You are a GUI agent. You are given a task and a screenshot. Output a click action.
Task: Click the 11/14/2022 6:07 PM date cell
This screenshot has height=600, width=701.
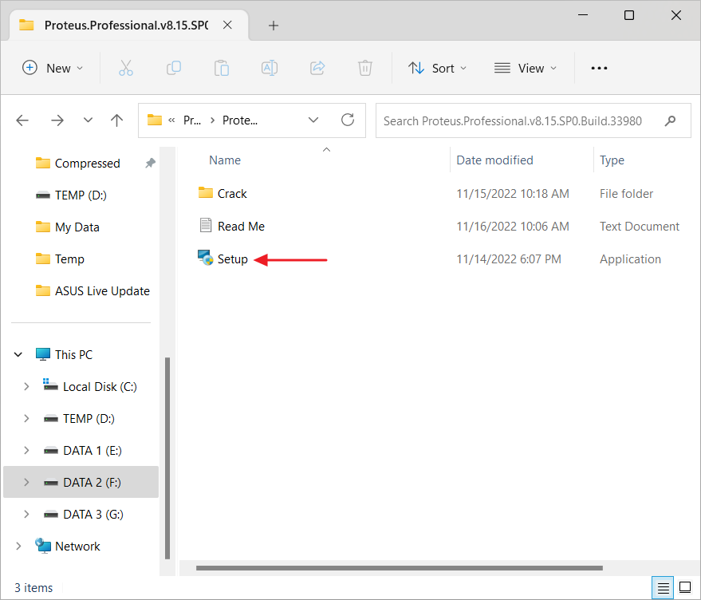(508, 259)
